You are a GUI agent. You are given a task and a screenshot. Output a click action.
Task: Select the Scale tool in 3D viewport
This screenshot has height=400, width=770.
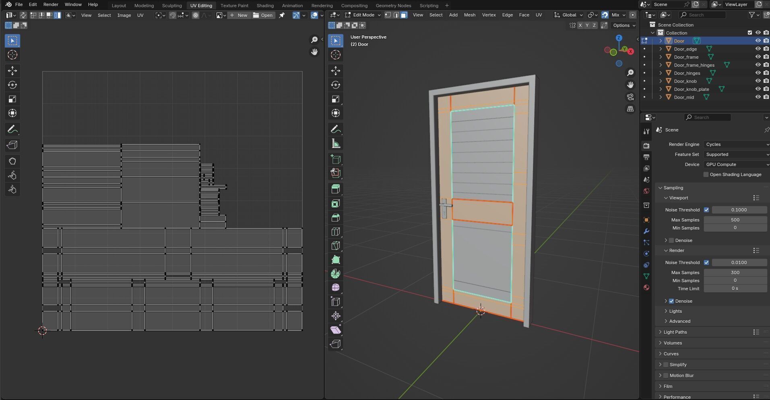pyautogui.click(x=336, y=99)
